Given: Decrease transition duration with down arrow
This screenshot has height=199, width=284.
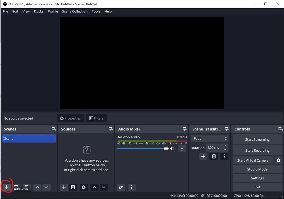Looking at the screenshot, I should (x=225, y=149).
